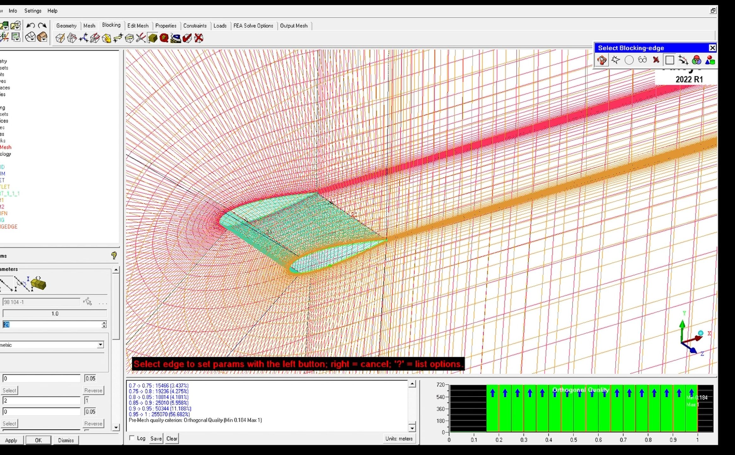Screen dimensions: 735x455
Task: Click the circle selection icon in the Select Blocking-edge toolbar
Action: 629,60
